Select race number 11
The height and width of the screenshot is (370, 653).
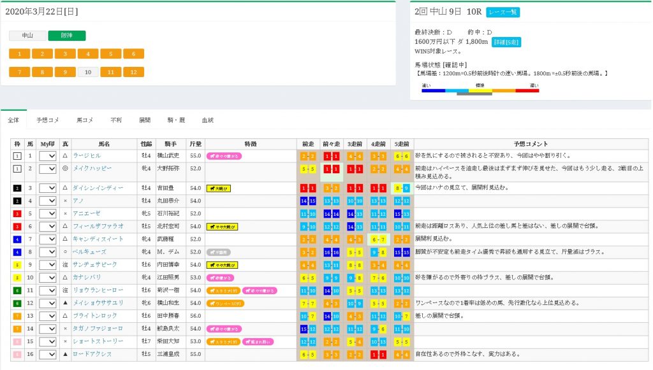tap(110, 72)
